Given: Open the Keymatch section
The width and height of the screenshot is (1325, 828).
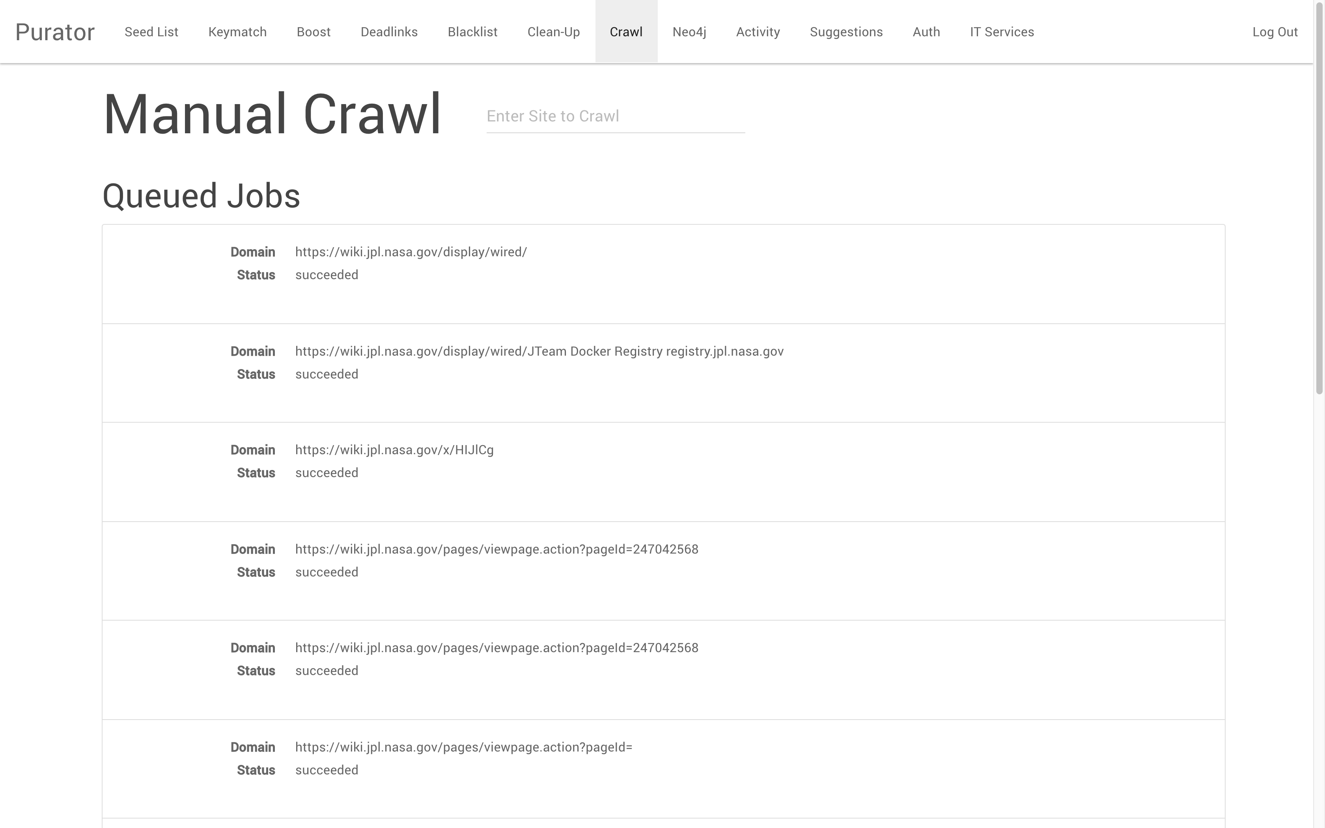Looking at the screenshot, I should tap(237, 32).
